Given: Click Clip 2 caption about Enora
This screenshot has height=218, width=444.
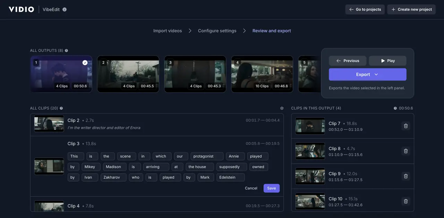Looking at the screenshot, I should [x=104, y=128].
